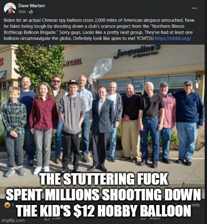Open the comments count link
Viewport: 207px width, 224px height.
pos(195,205)
